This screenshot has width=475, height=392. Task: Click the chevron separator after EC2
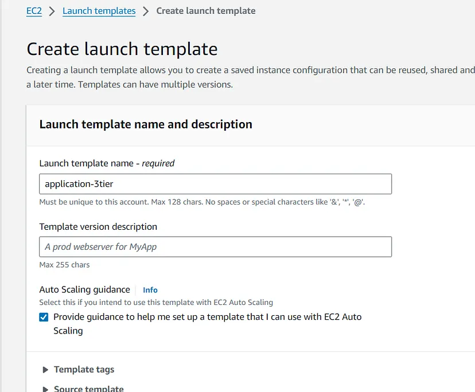(x=52, y=11)
